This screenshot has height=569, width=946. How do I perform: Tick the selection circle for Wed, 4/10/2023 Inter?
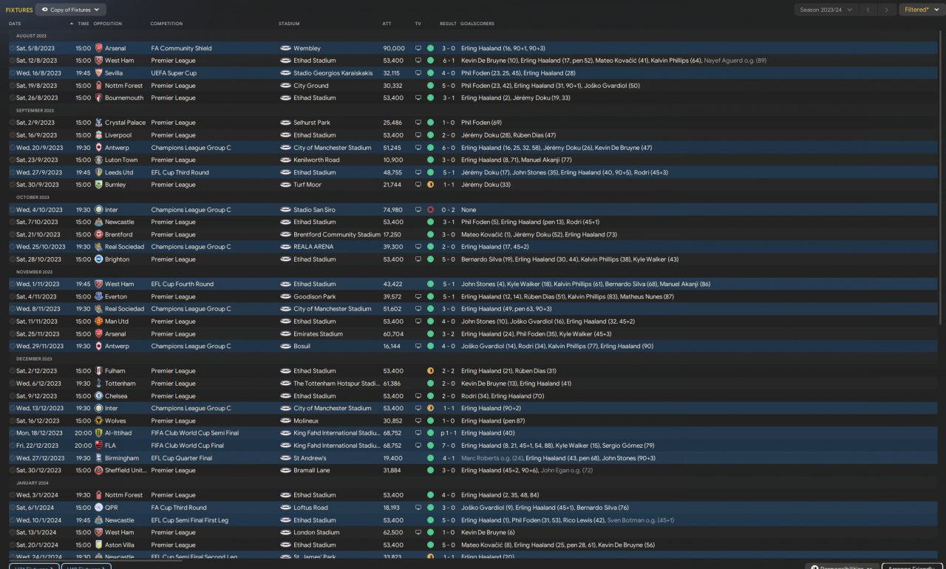tap(12, 210)
